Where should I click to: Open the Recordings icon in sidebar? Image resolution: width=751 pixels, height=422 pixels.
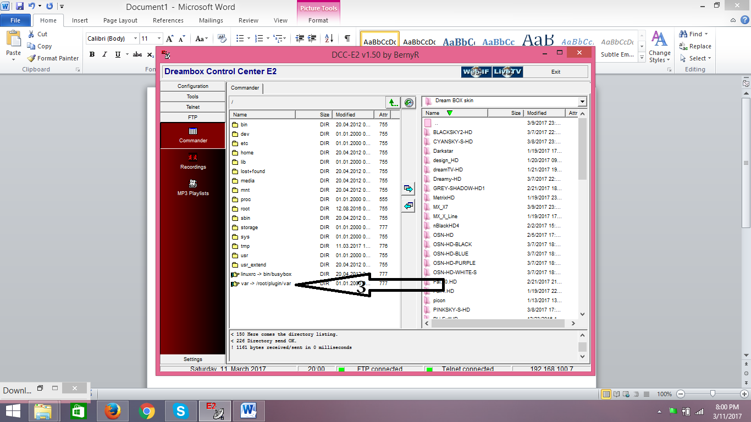[x=193, y=162]
